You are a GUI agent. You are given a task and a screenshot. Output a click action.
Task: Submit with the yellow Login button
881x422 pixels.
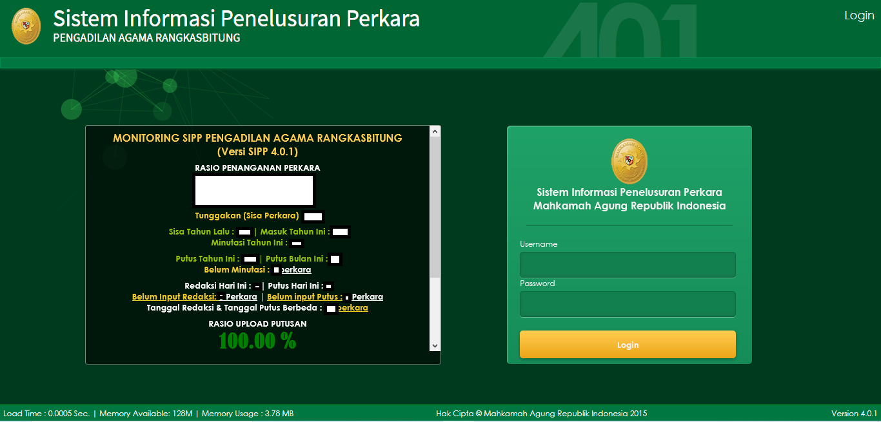click(x=628, y=345)
